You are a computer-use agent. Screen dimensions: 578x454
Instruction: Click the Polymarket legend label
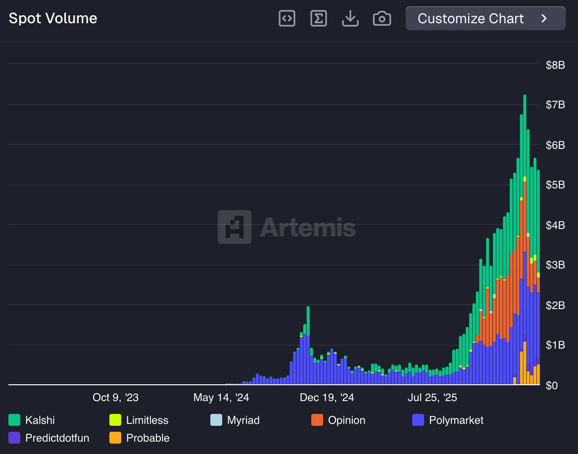[456, 420]
